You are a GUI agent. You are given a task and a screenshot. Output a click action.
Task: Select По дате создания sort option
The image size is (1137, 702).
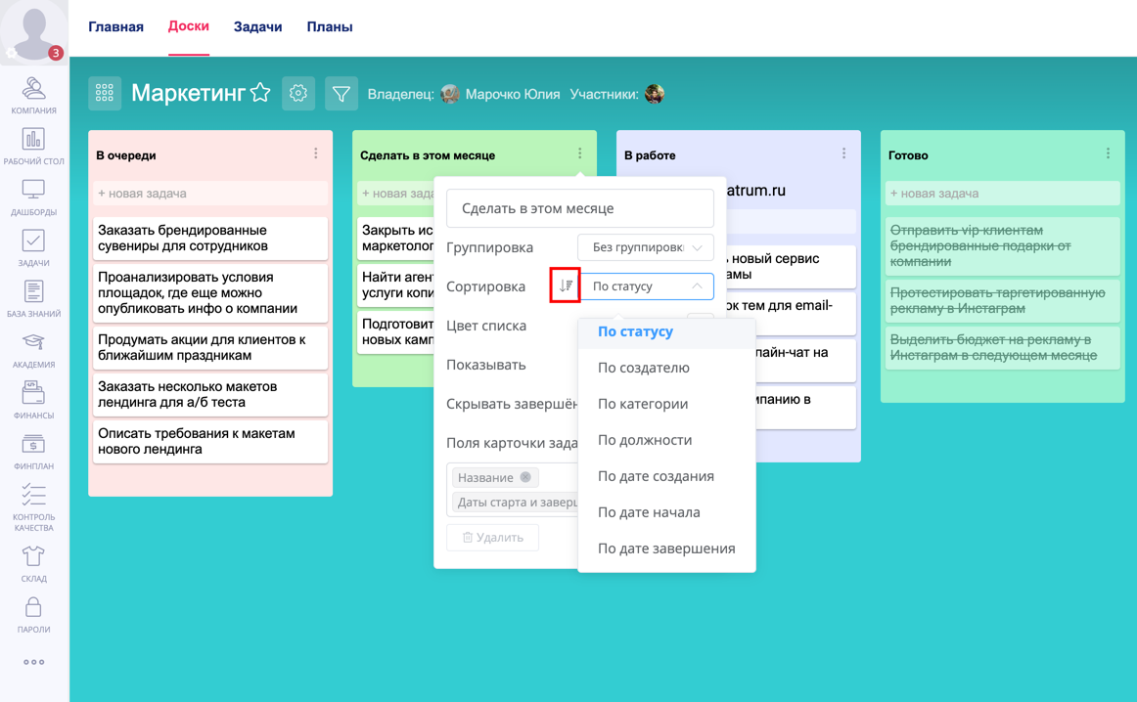[656, 476]
